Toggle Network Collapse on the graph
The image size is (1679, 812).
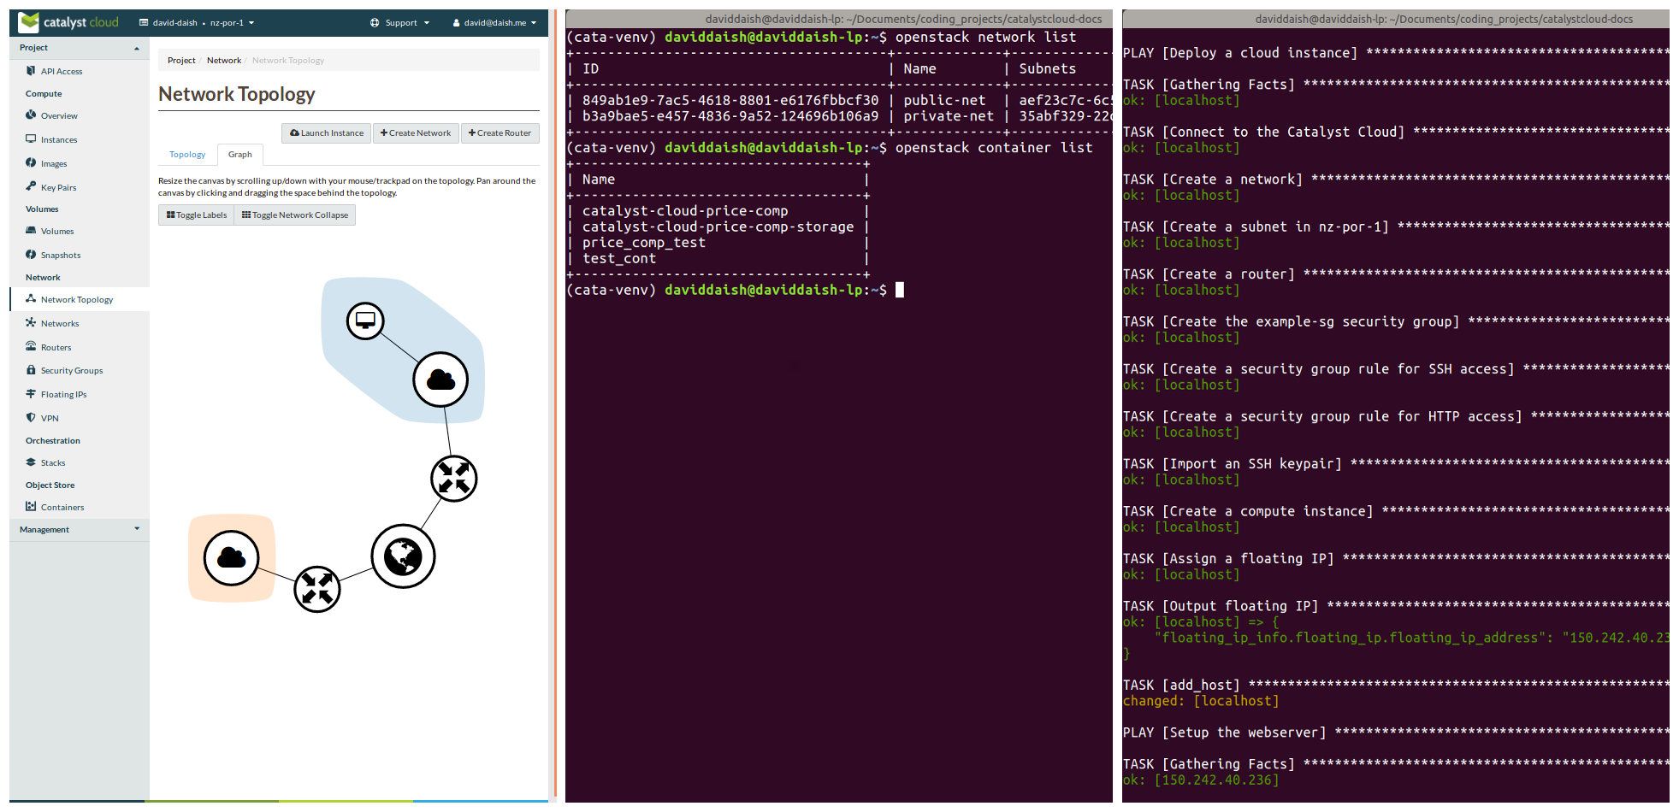point(295,215)
